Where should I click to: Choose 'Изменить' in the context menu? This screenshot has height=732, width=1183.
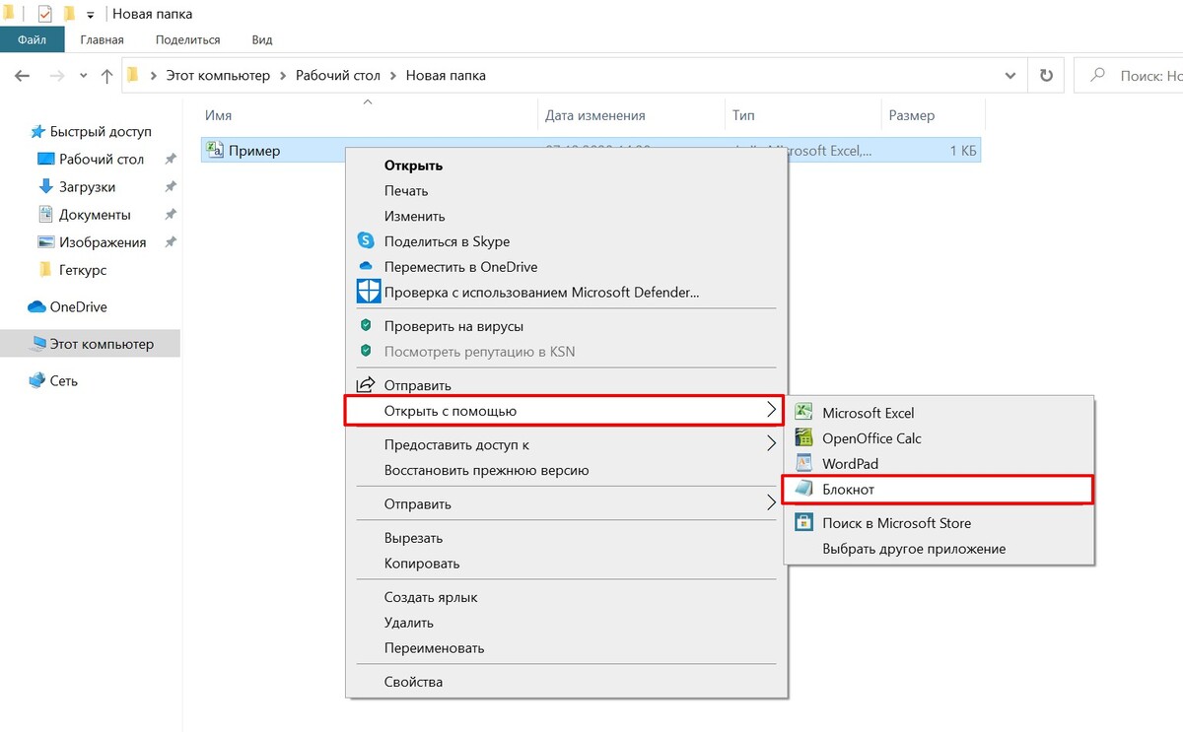point(415,217)
